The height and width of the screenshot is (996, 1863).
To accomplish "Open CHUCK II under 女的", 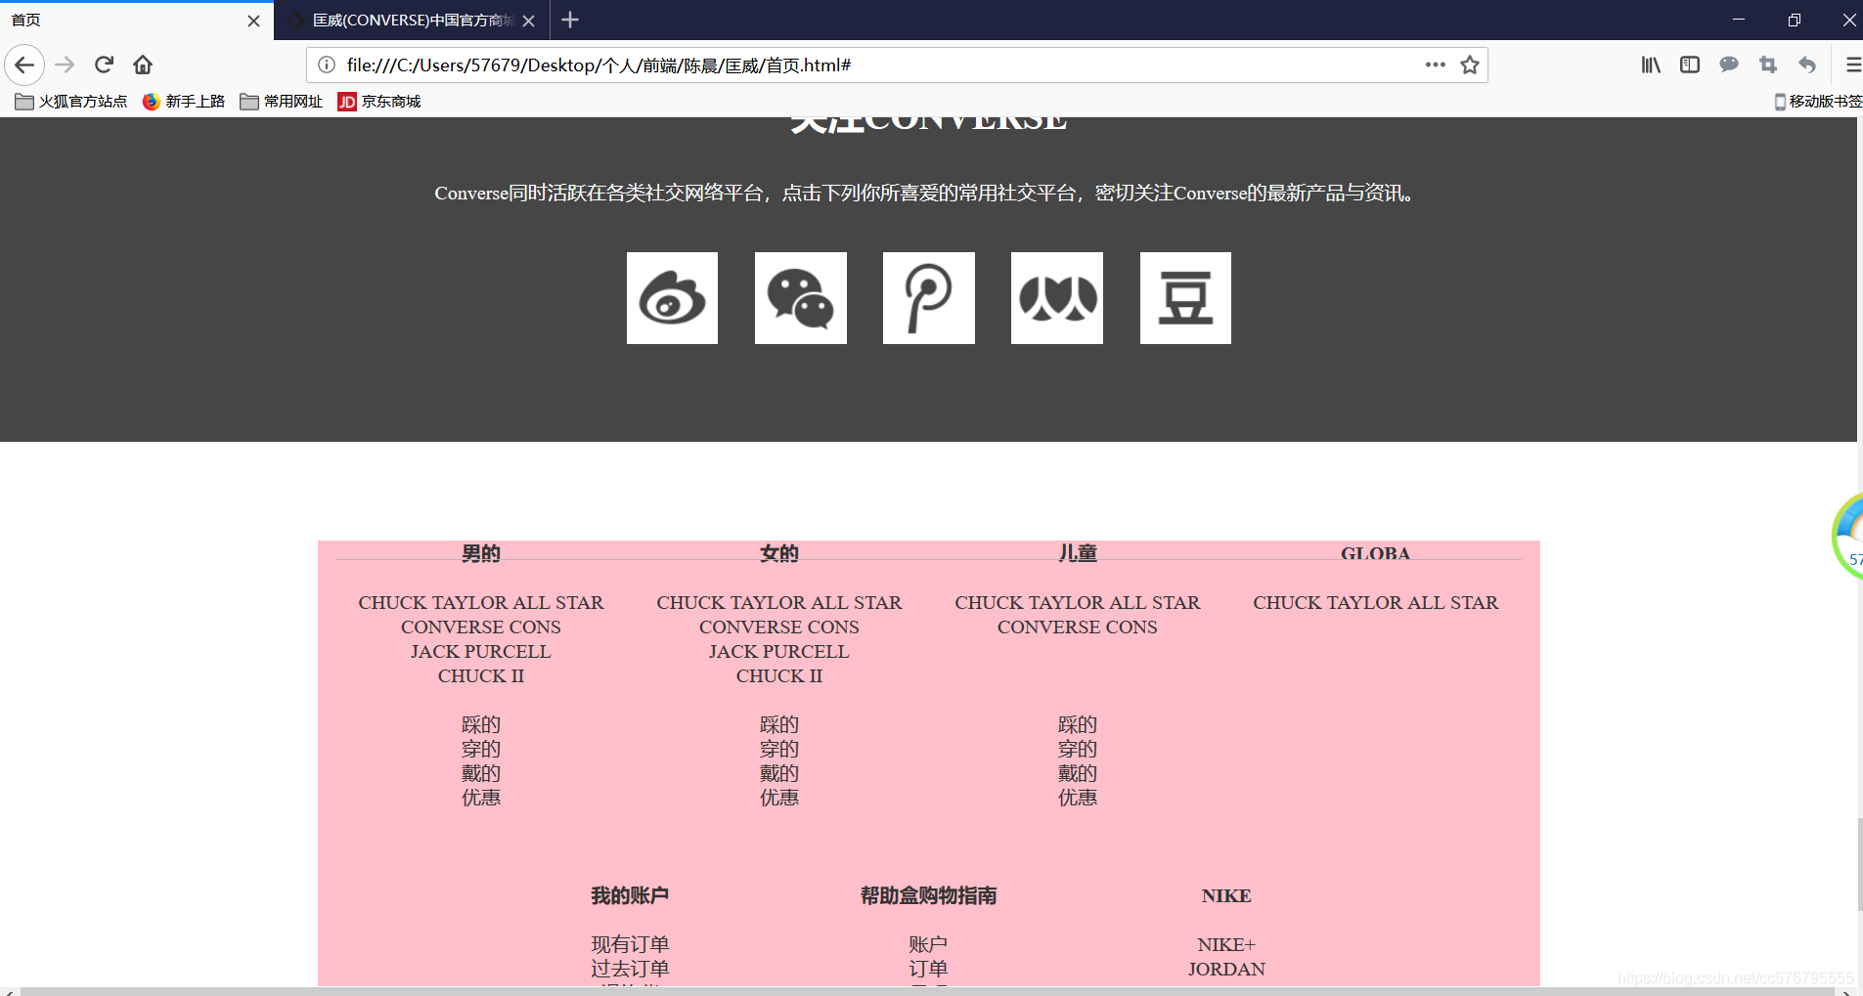I will point(779,675).
